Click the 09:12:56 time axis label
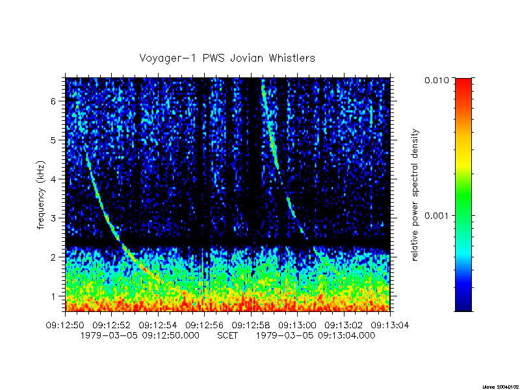The image size is (520, 390). click(204, 326)
